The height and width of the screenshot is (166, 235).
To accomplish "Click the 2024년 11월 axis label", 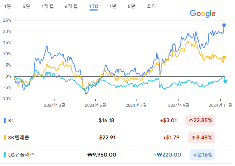I will click(x=220, y=105).
